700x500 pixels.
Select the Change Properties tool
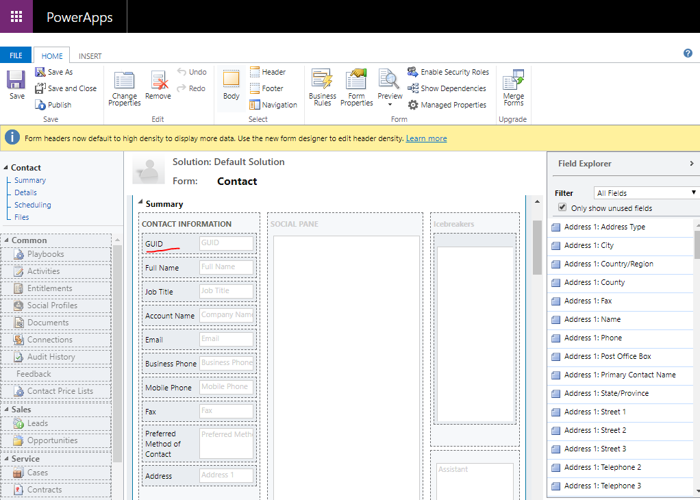124,88
